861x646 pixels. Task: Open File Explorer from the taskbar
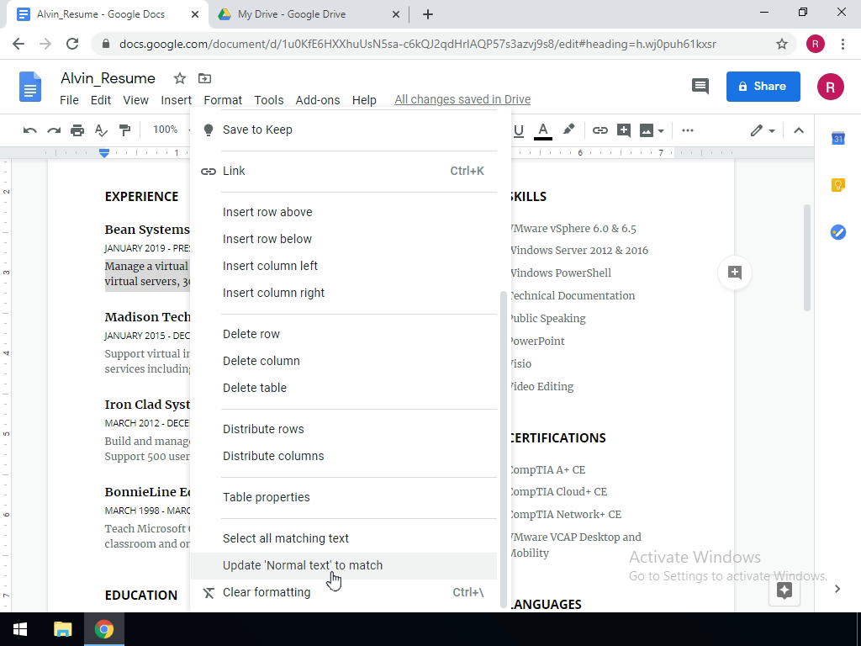[x=62, y=629]
